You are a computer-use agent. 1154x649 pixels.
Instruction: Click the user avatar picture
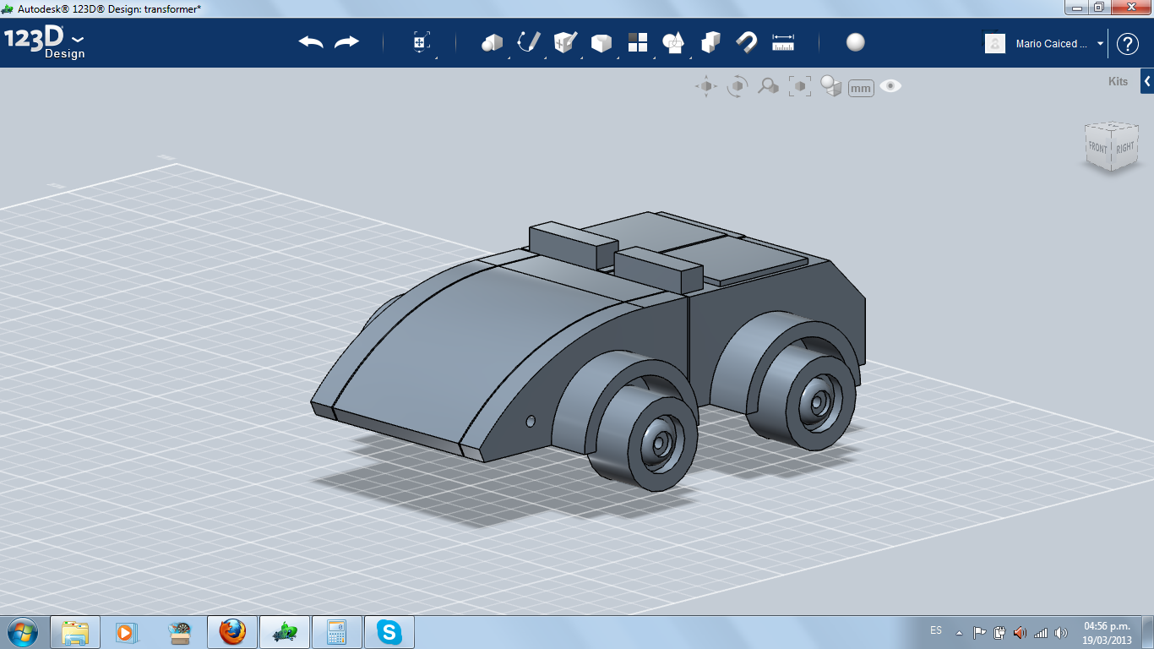pos(995,43)
